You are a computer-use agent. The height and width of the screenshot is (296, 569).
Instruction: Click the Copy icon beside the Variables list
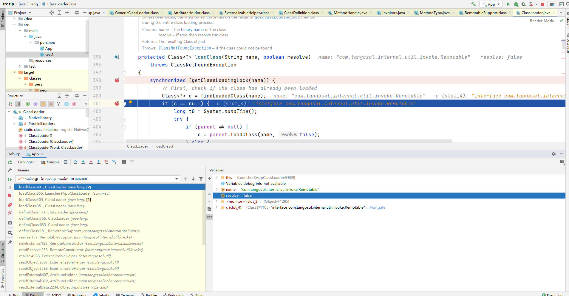[x=209, y=209]
